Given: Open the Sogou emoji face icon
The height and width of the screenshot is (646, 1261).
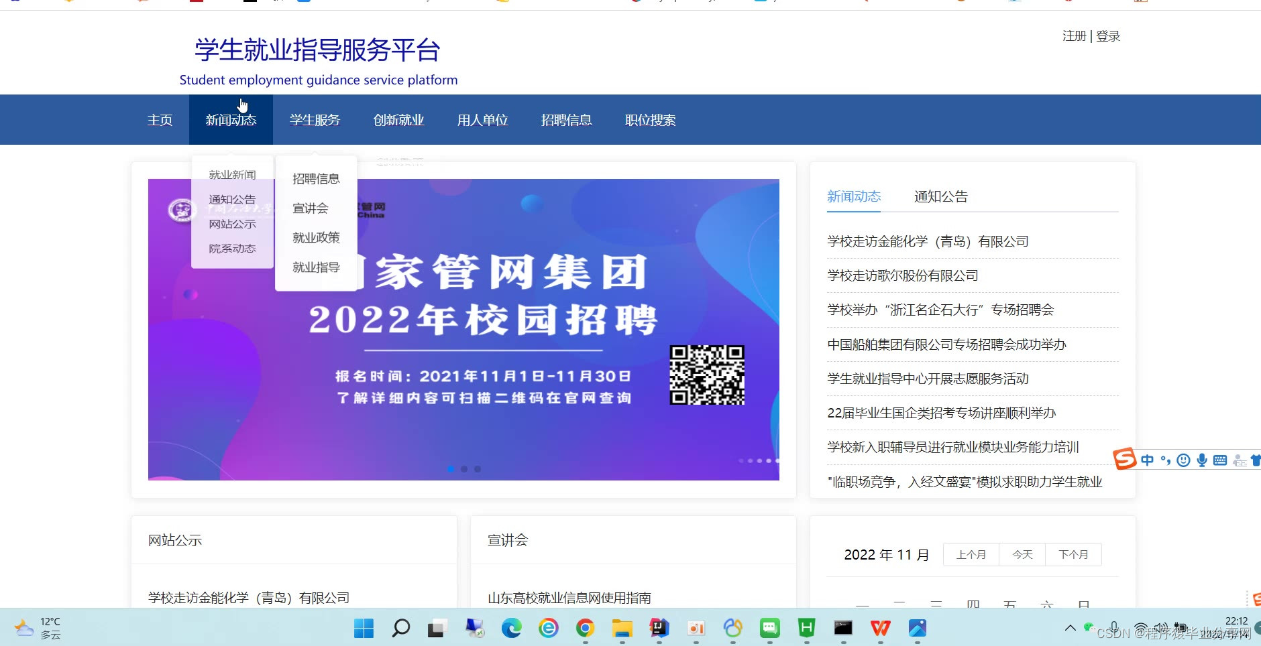Looking at the screenshot, I should point(1184,460).
